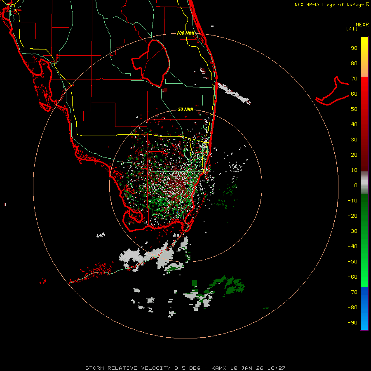Viewport: 371px width, 371px height.
Task: Click the "STORM RELATIVE VELOCITY" footer text
Action: 128,368
